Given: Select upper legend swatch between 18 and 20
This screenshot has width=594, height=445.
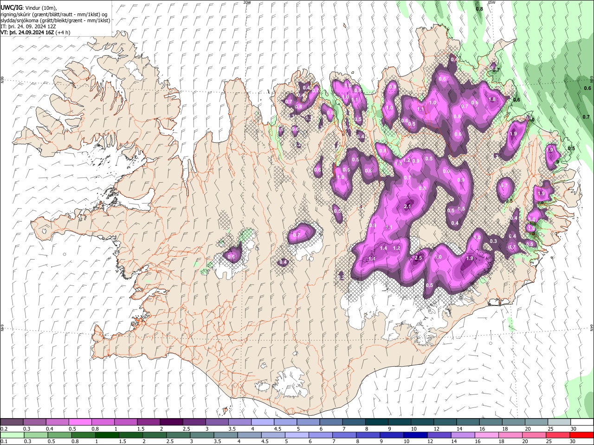Looking at the screenshot, I should tap(513, 422).
